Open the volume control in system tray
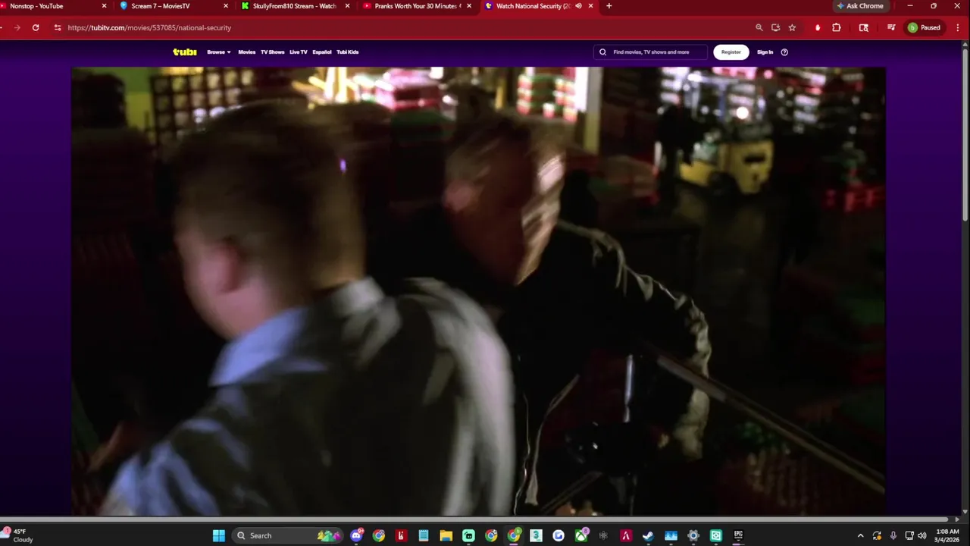This screenshot has height=546, width=970. pos(922,535)
